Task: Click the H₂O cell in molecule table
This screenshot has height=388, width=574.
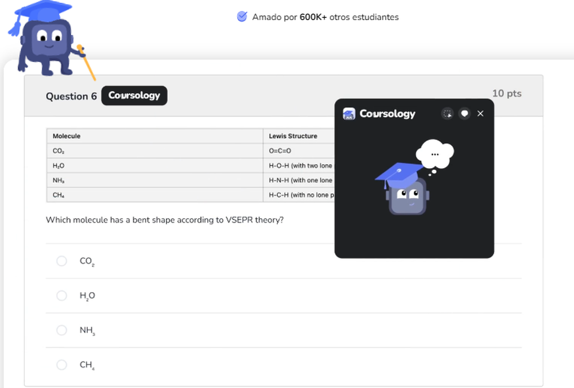Action: click(155, 165)
